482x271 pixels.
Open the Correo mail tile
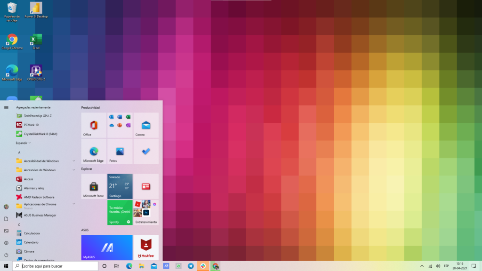pyautogui.click(x=146, y=125)
